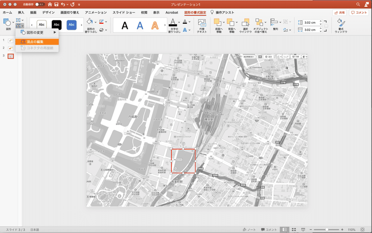Click the 整列 align icon
372x233 pixels.
274,22
